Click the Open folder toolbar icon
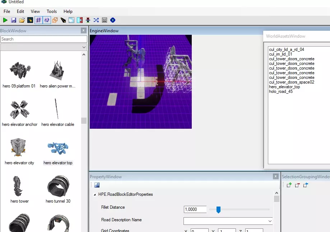The height and width of the screenshot is (232, 330). coord(22,20)
